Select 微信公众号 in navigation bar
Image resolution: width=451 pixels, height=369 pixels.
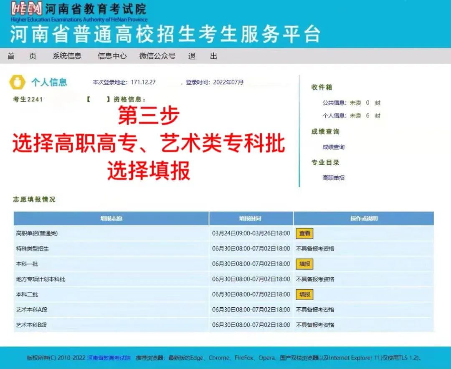pos(157,56)
